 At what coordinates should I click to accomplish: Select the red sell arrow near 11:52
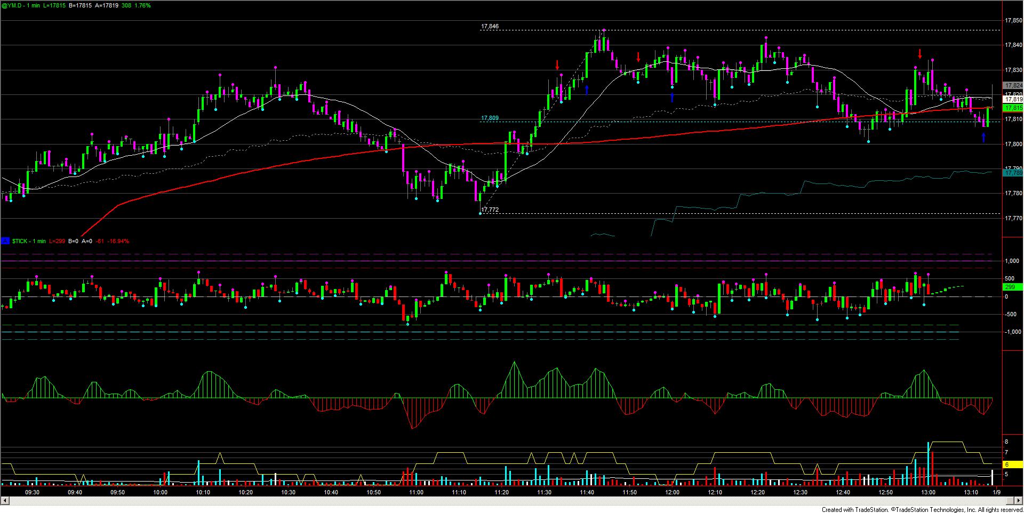(x=638, y=57)
